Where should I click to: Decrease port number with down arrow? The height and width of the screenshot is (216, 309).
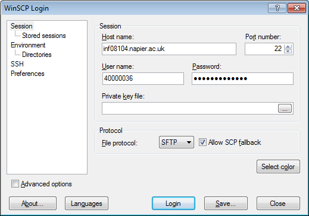[288, 51]
